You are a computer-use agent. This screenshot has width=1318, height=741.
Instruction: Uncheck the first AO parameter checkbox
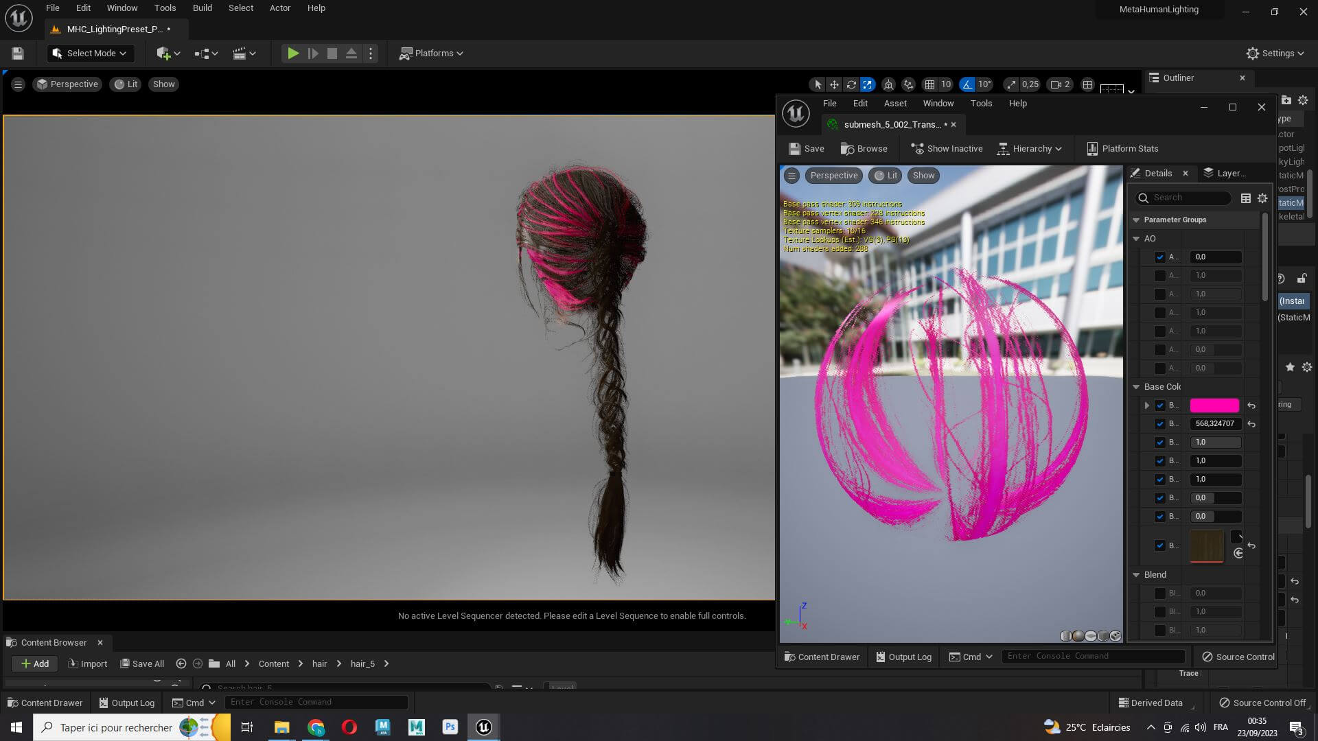pos(1160,257)
